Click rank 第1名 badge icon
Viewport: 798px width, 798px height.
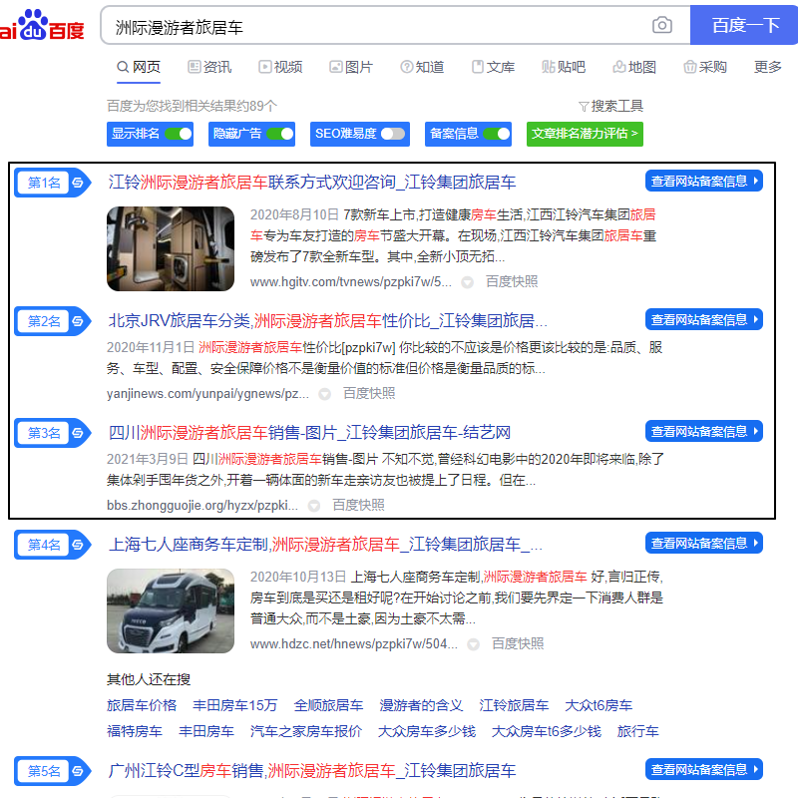pos(53,183)
